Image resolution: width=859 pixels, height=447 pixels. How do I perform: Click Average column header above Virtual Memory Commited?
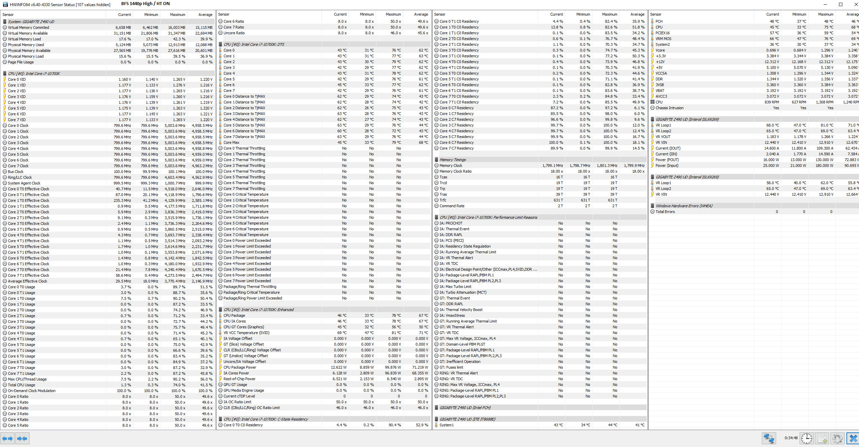point(201,15)
